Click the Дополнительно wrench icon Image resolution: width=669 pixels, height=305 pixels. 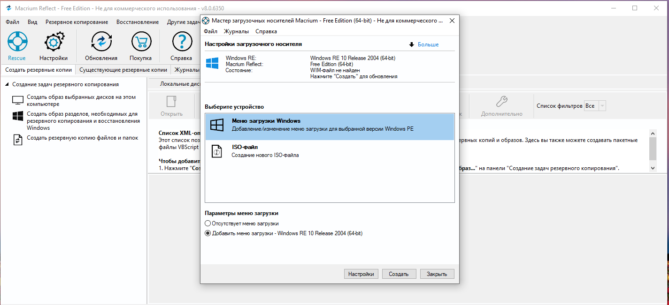click(501, 102)
